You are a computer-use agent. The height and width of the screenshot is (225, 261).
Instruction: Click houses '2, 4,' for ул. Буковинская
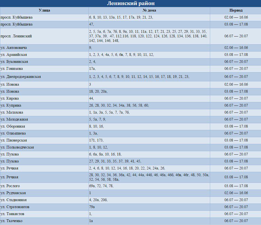[x=92, y=61]
